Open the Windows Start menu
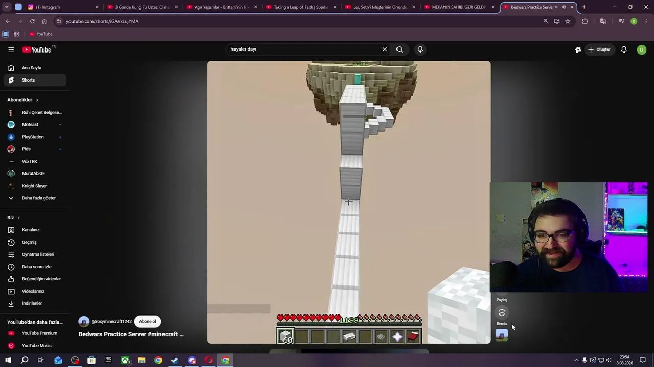 pos(8,360)
